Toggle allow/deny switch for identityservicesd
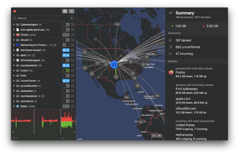The height and width of the screenshot is (155, 239). click(66, 50)
